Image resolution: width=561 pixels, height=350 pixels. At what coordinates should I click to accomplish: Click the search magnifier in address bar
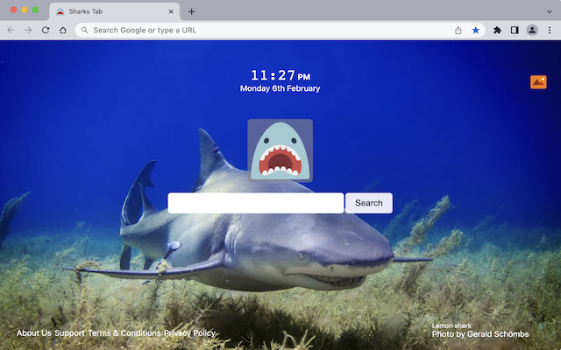[84, 31]
